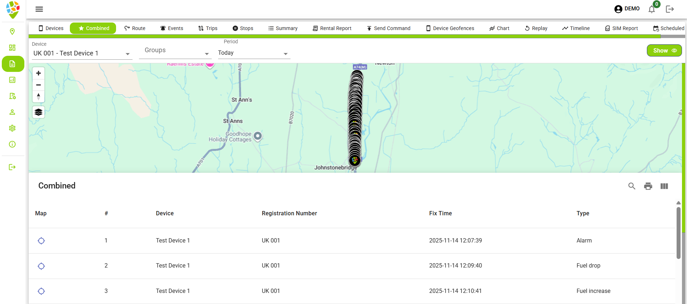Image resolution: width=687 pixels, height=304 pixels.
Task: Click the logout icon in top bar
Action: (670, 9)
